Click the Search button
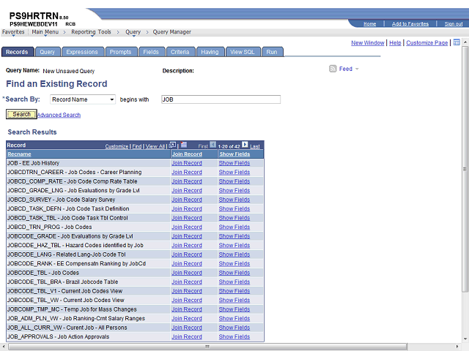This screenshot has width=469, height=351. click(x=21, y=114)
